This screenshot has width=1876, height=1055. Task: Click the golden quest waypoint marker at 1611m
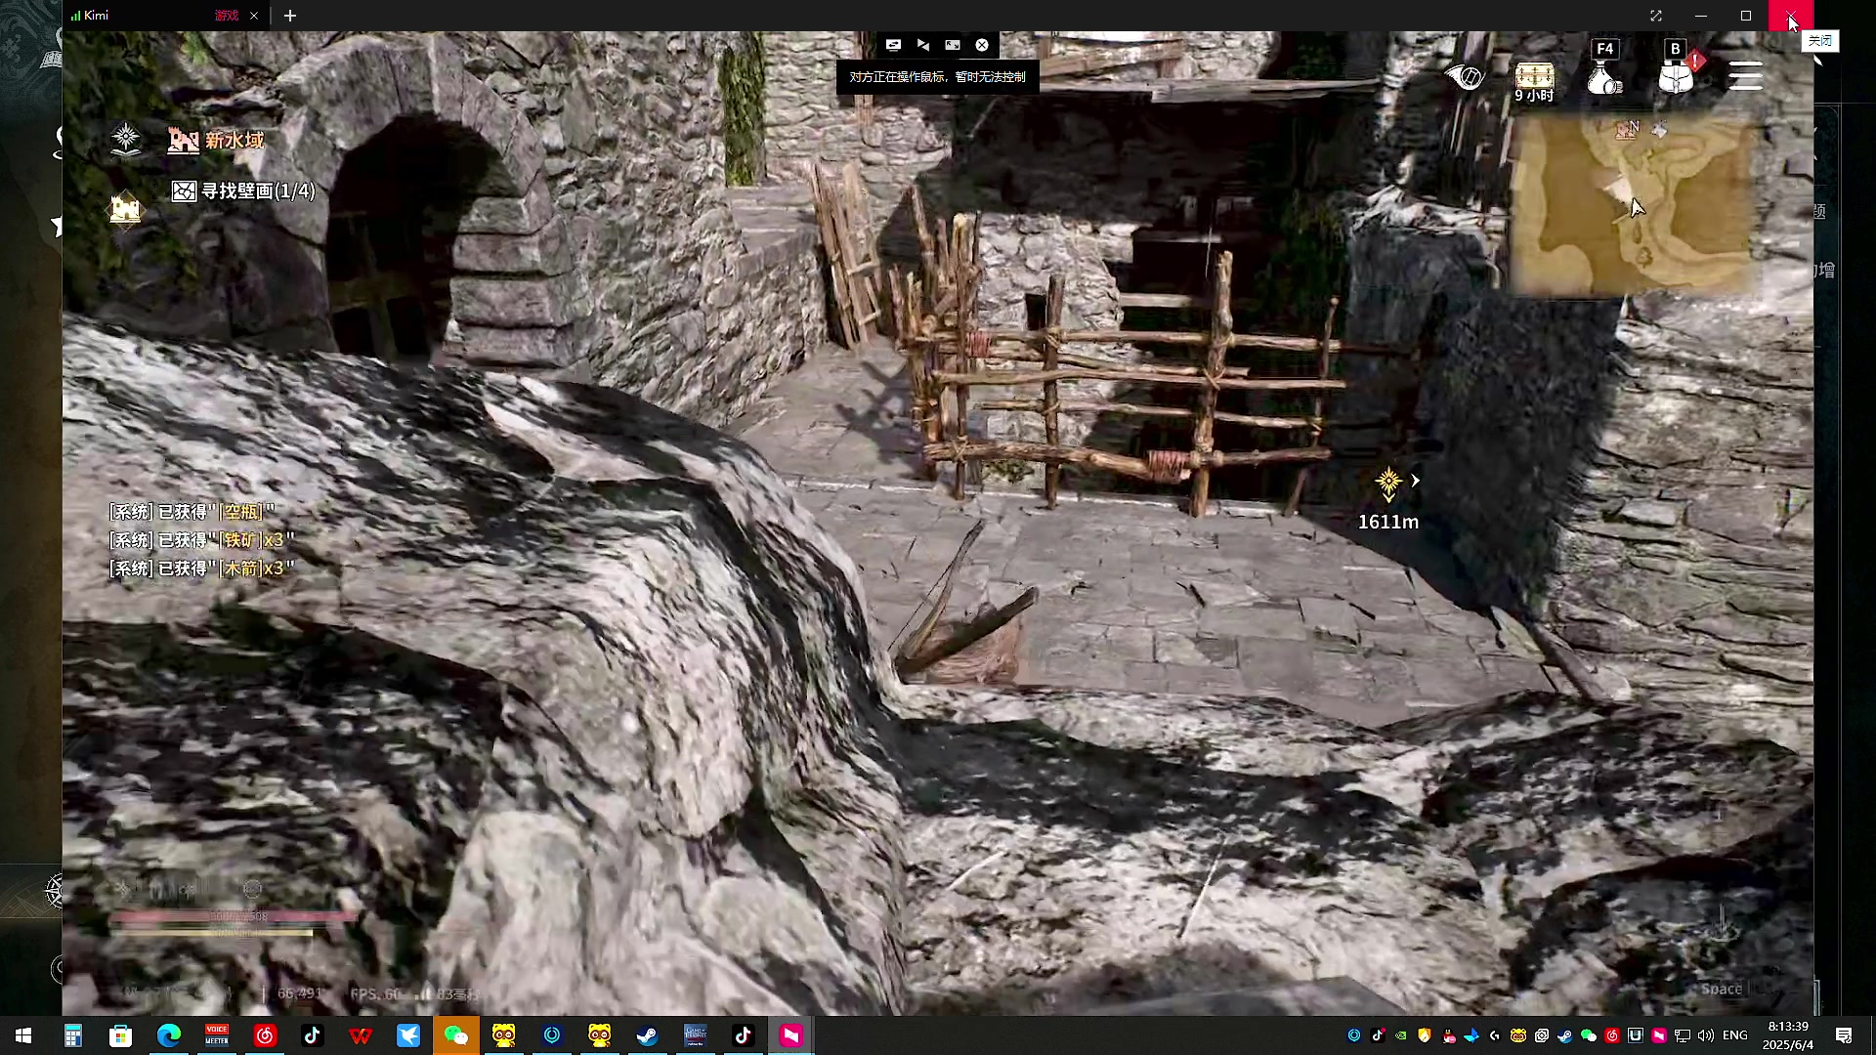point(1388,483)
